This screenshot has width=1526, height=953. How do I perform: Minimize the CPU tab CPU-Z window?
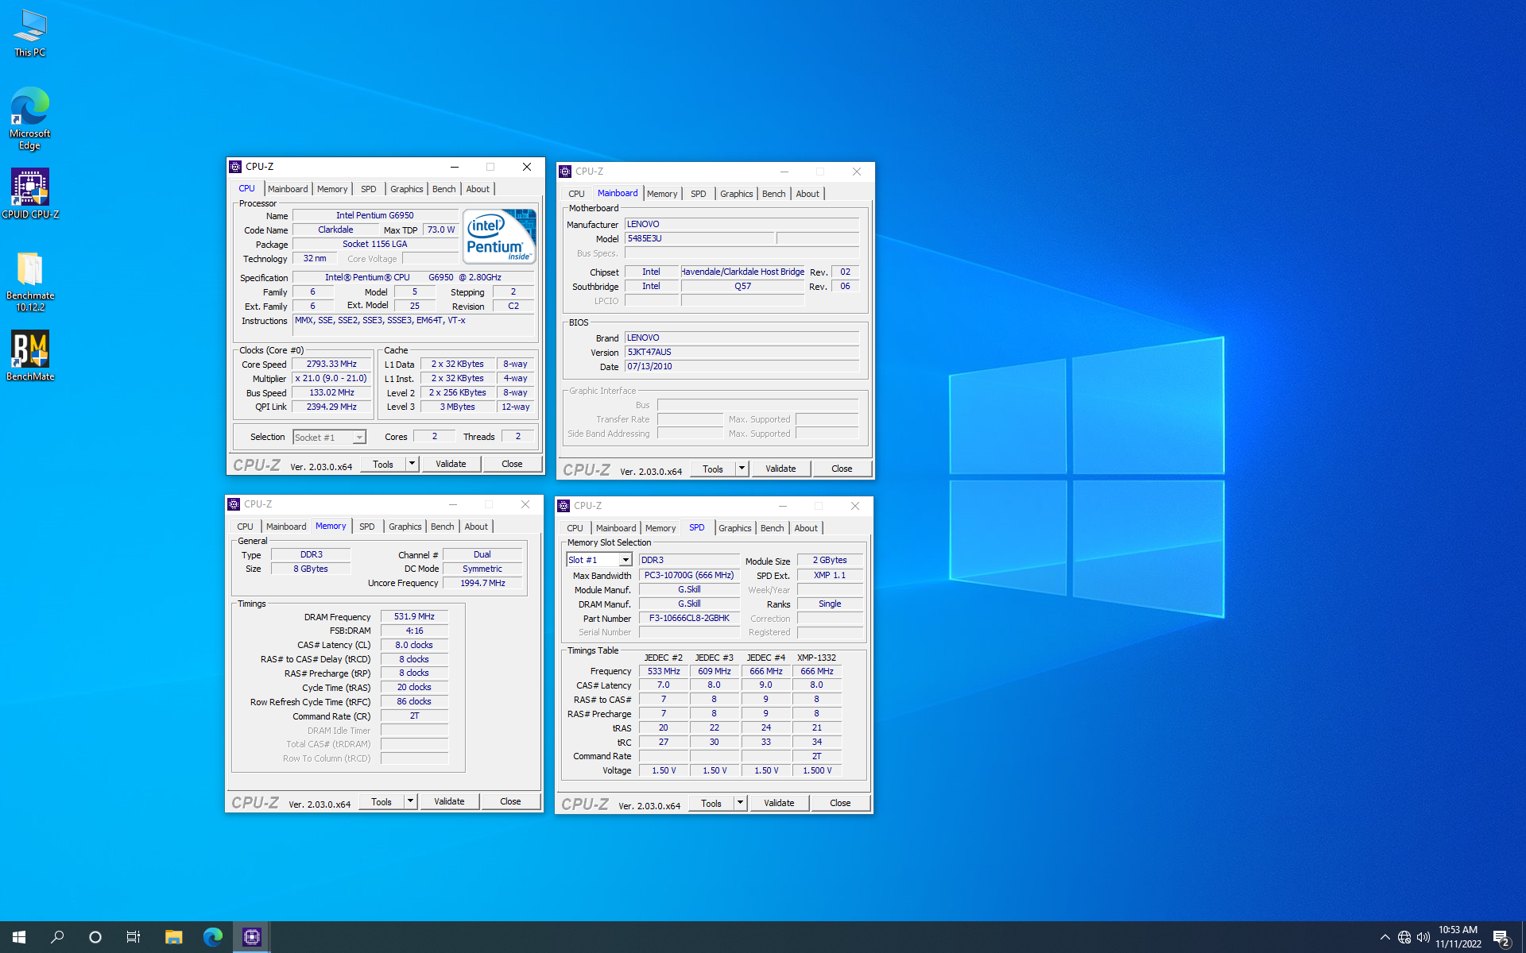(x=455, y=167)
